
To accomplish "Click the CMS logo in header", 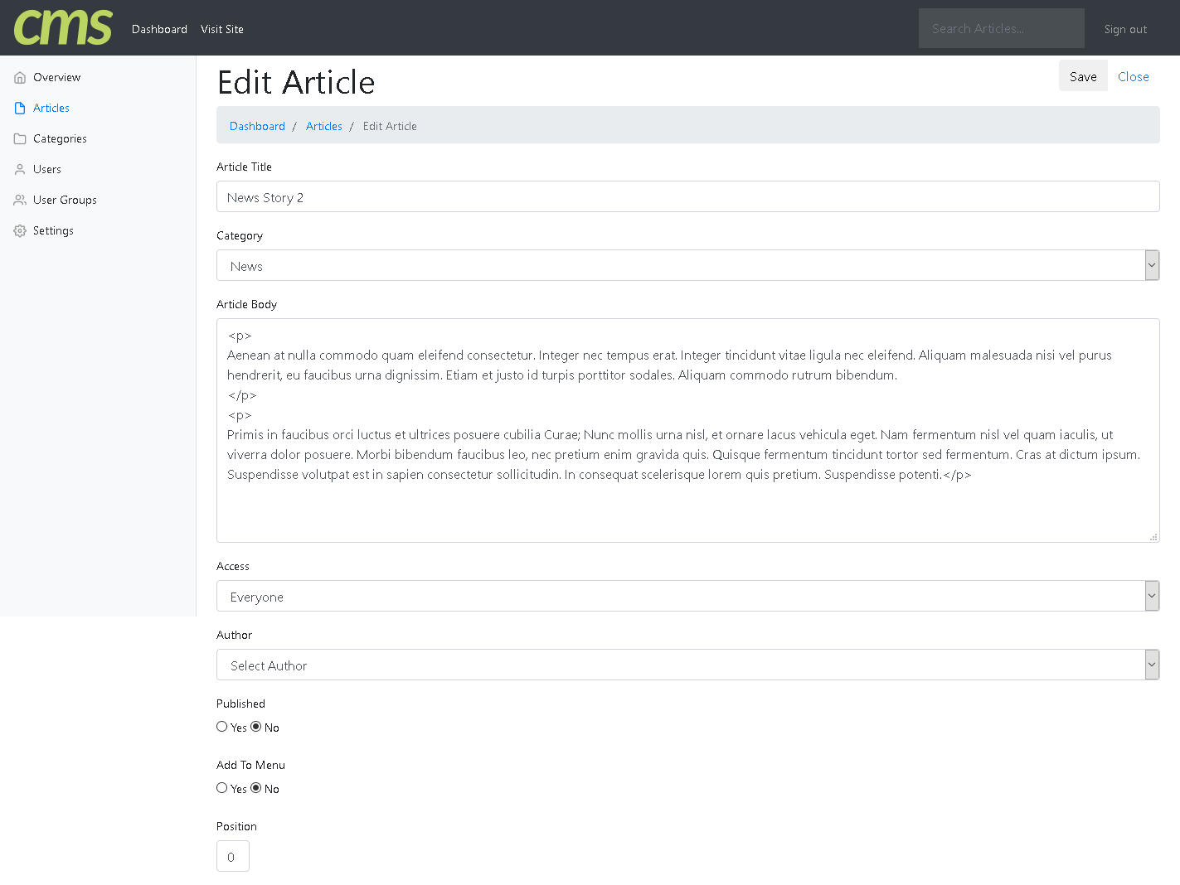I will point(63,28).
